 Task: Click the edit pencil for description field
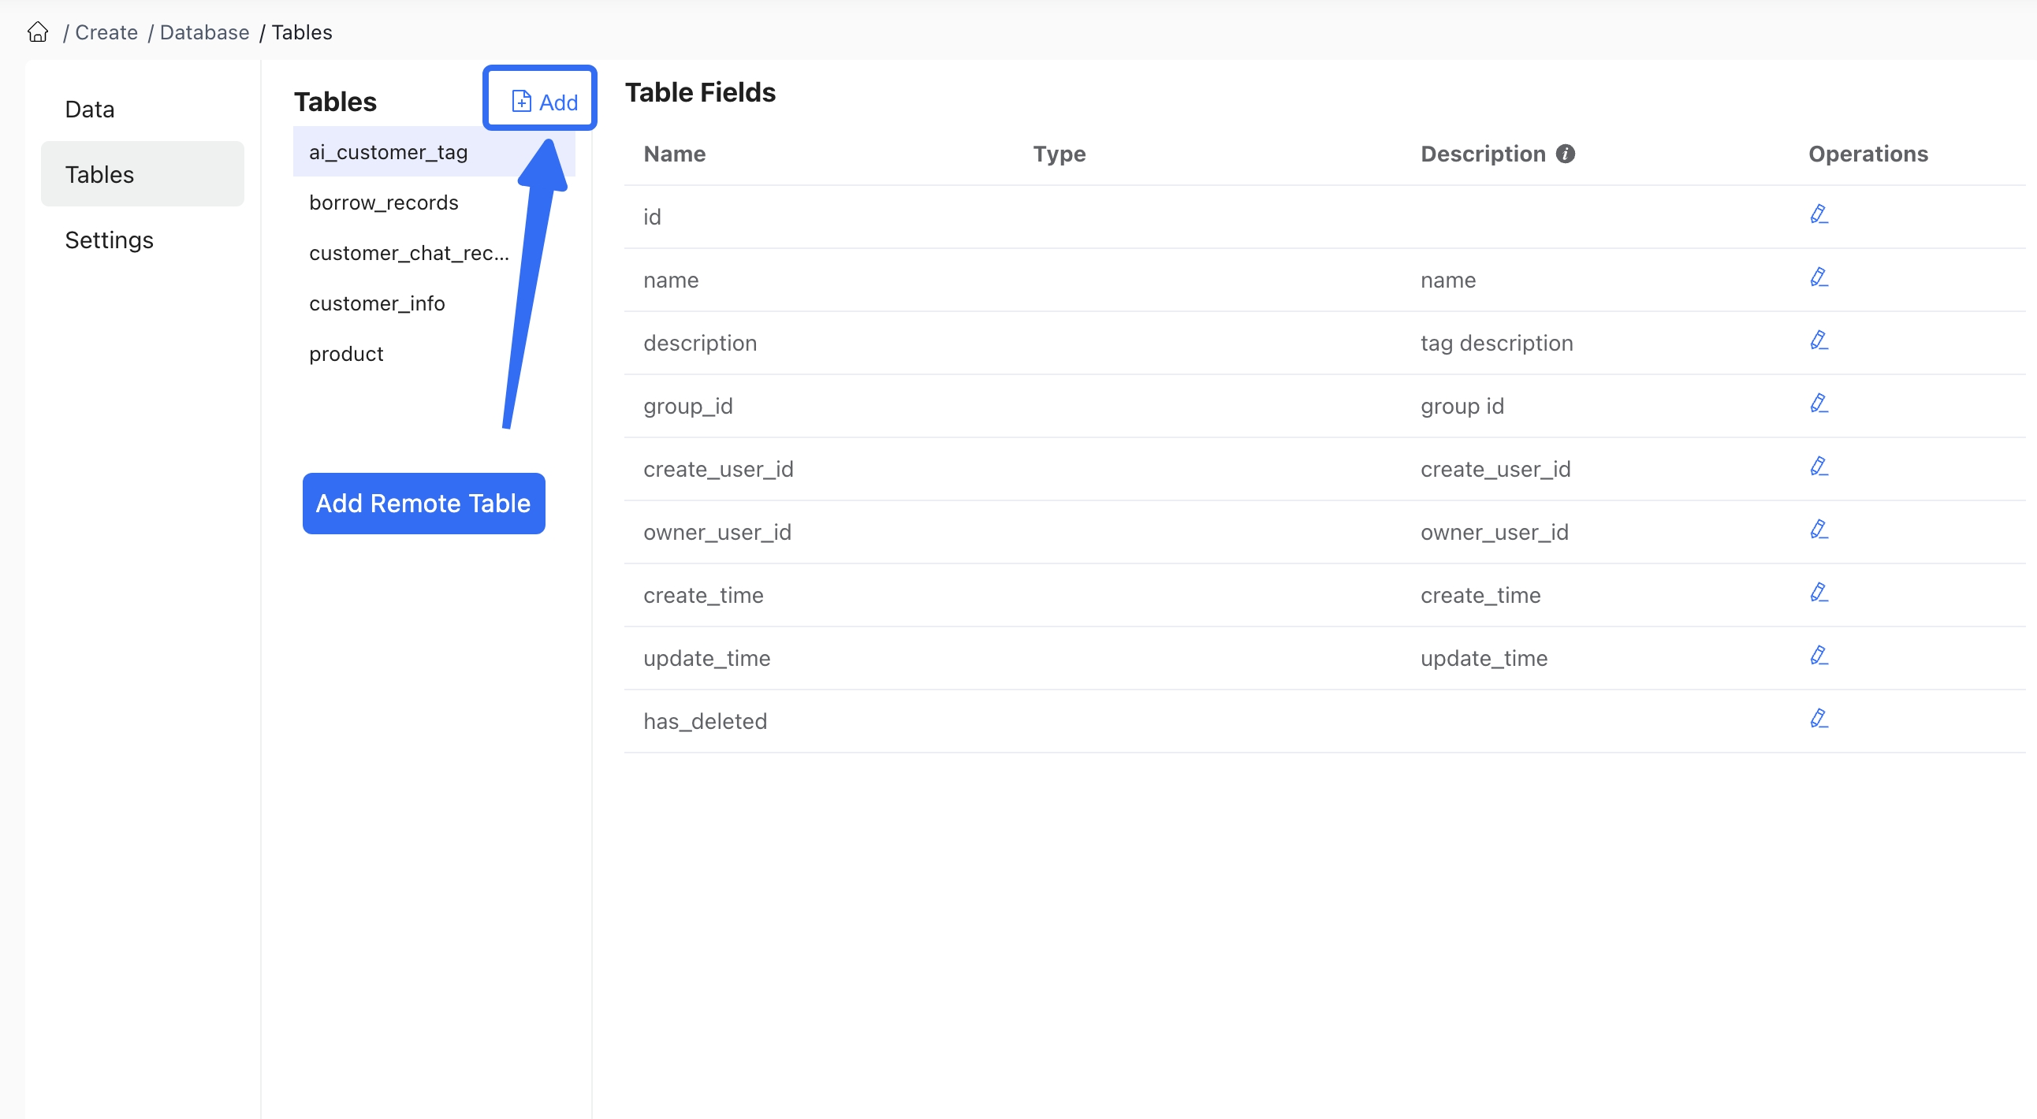pyautogui.click(x=1819, y=340)
